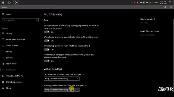Click the Notifications & actions icon
The height and width of the screenshot is (97, 174).
pos(3,39)
